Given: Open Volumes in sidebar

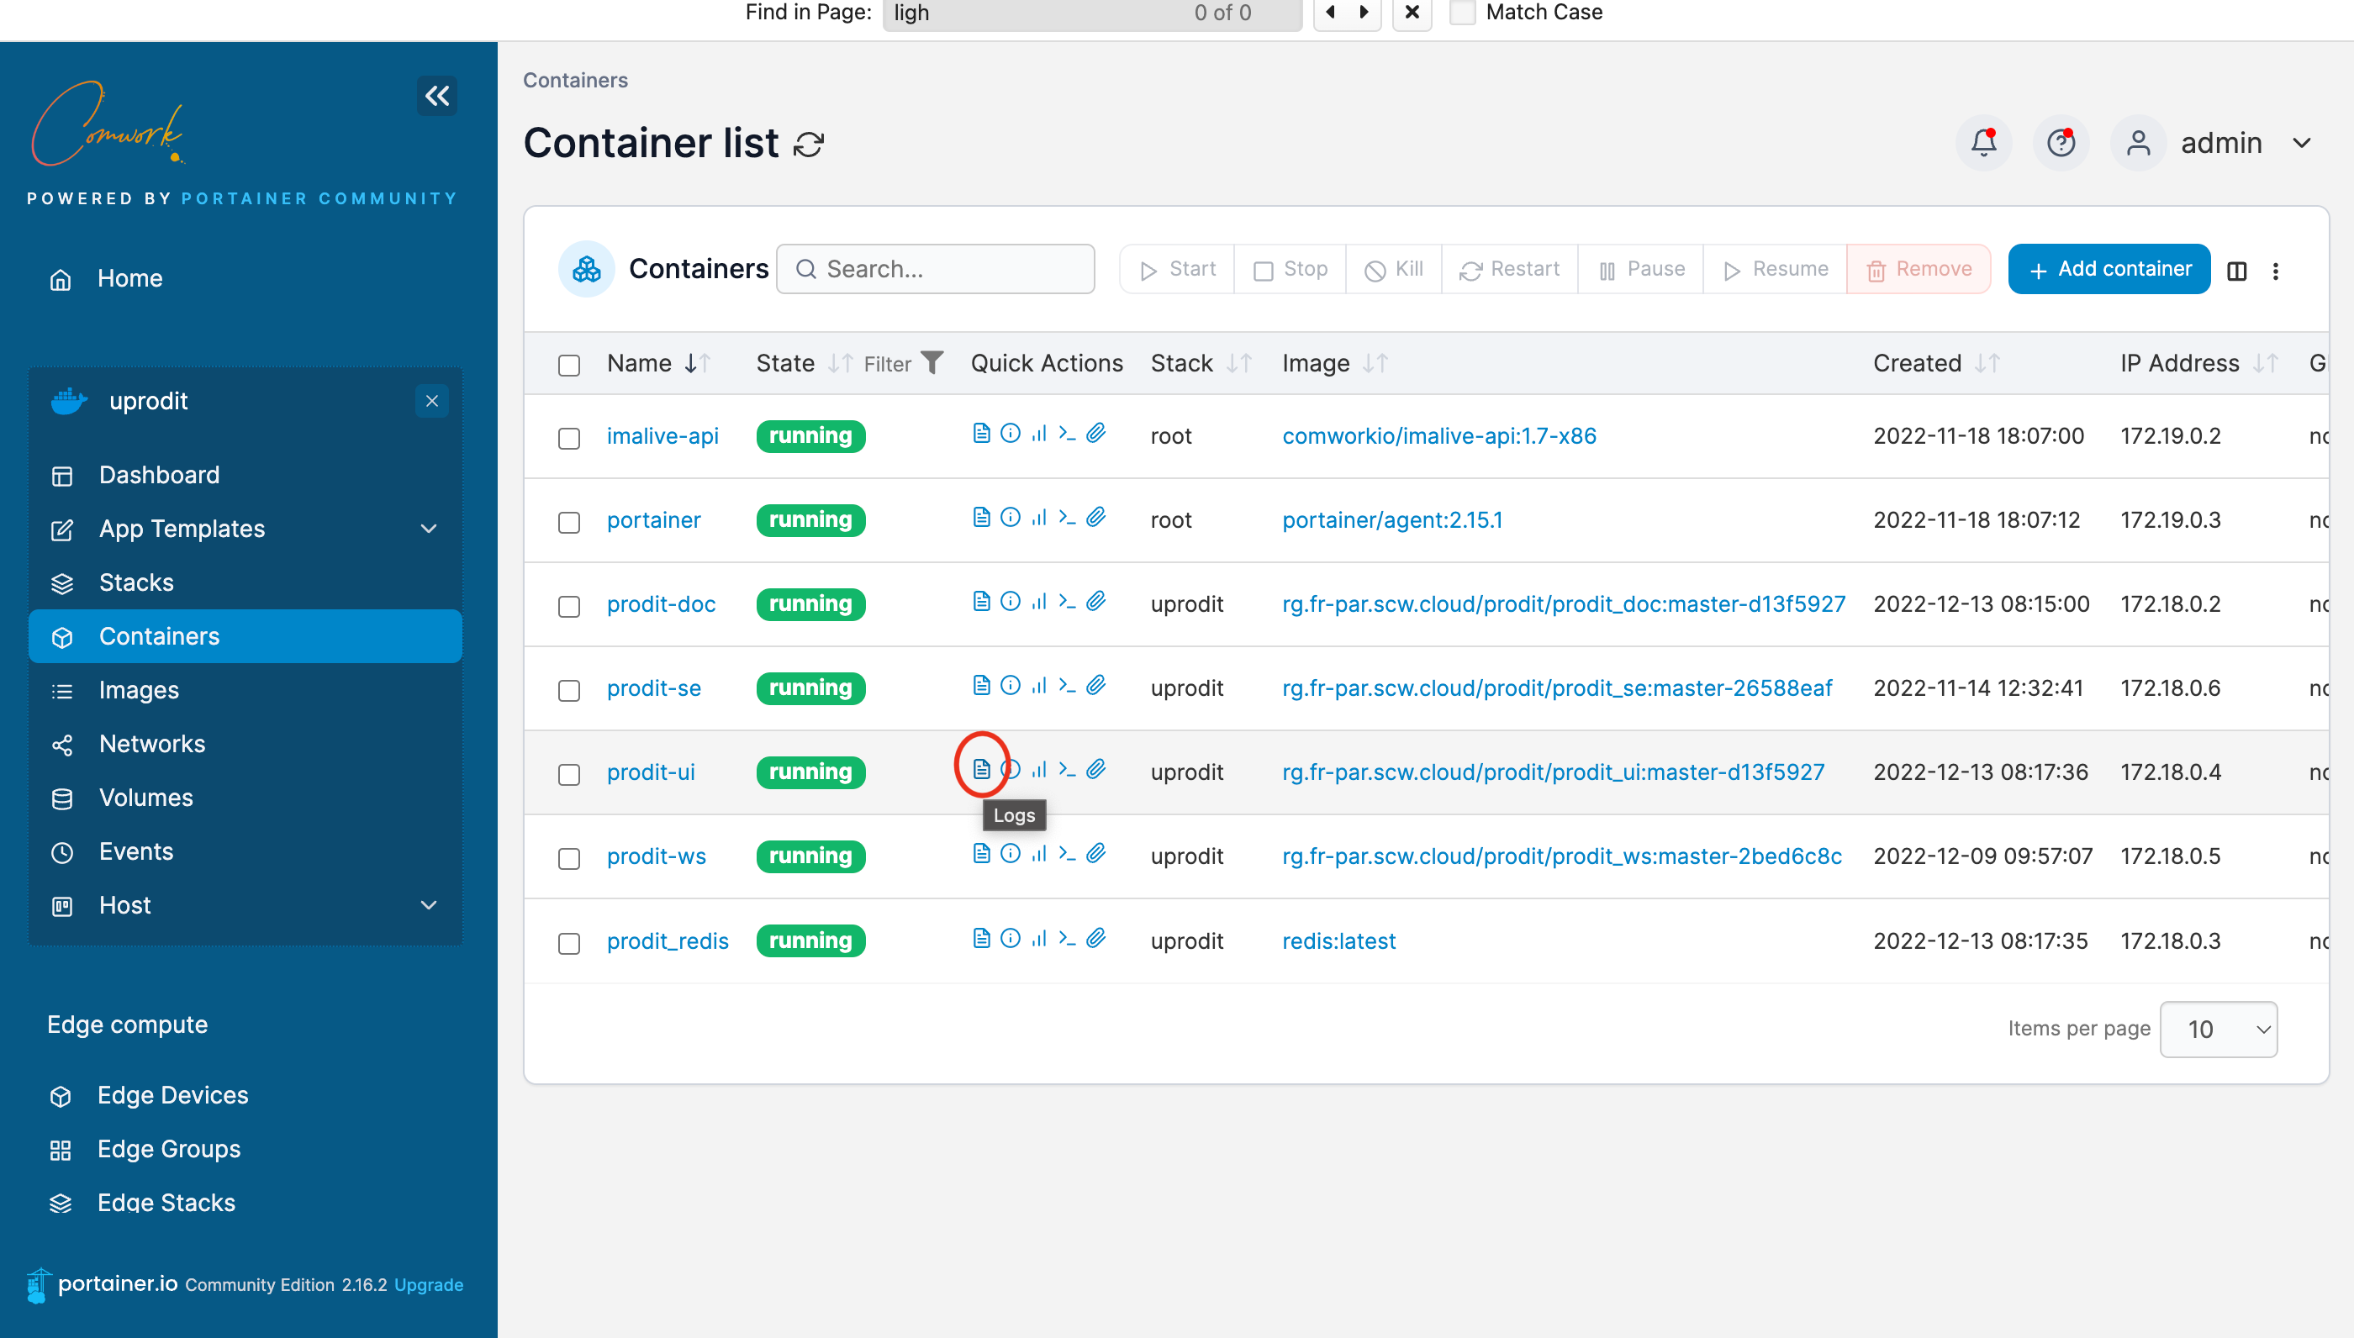Looking at the screenshot, I should coord(245,798).
